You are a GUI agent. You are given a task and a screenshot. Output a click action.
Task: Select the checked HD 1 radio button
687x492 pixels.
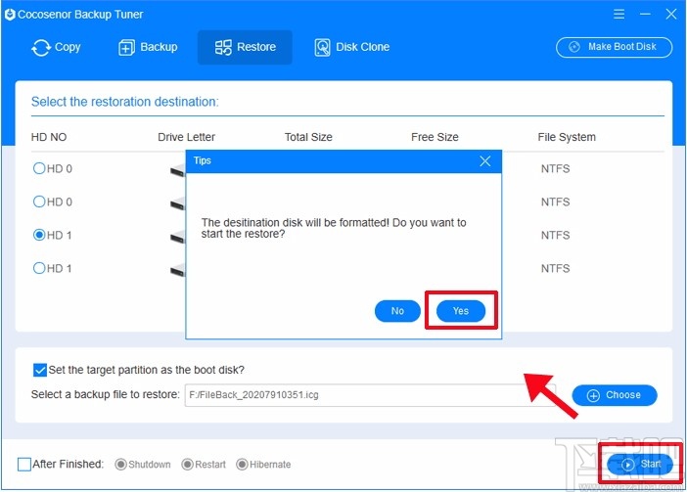pos(39,235)
